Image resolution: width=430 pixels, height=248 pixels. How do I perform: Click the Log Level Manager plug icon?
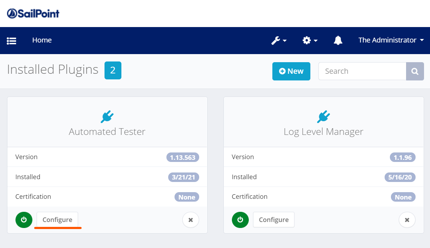click(x=323, y=117)
